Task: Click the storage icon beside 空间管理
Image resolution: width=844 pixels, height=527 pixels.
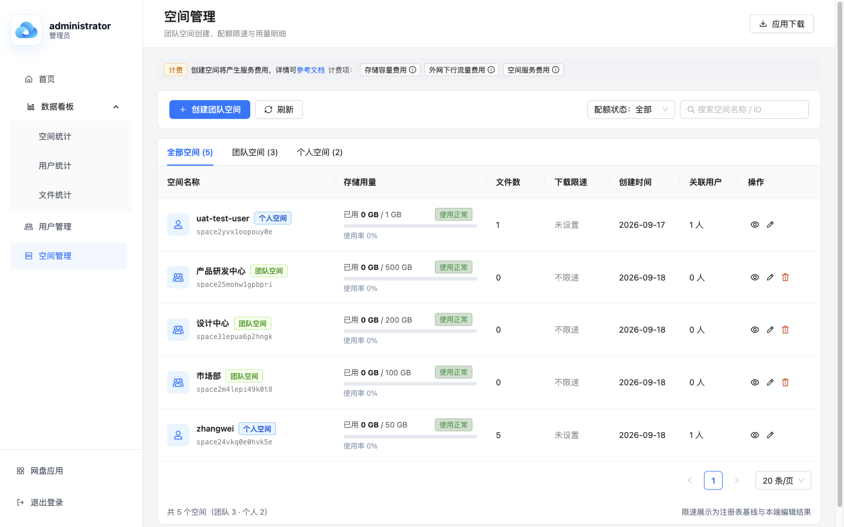Action: 29,256
